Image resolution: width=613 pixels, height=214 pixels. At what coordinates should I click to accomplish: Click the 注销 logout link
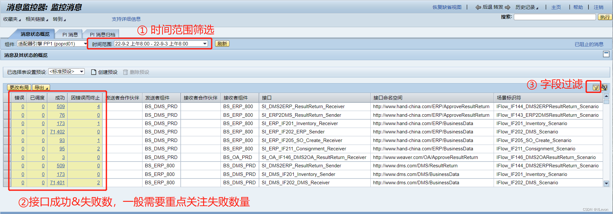[599, 7]
